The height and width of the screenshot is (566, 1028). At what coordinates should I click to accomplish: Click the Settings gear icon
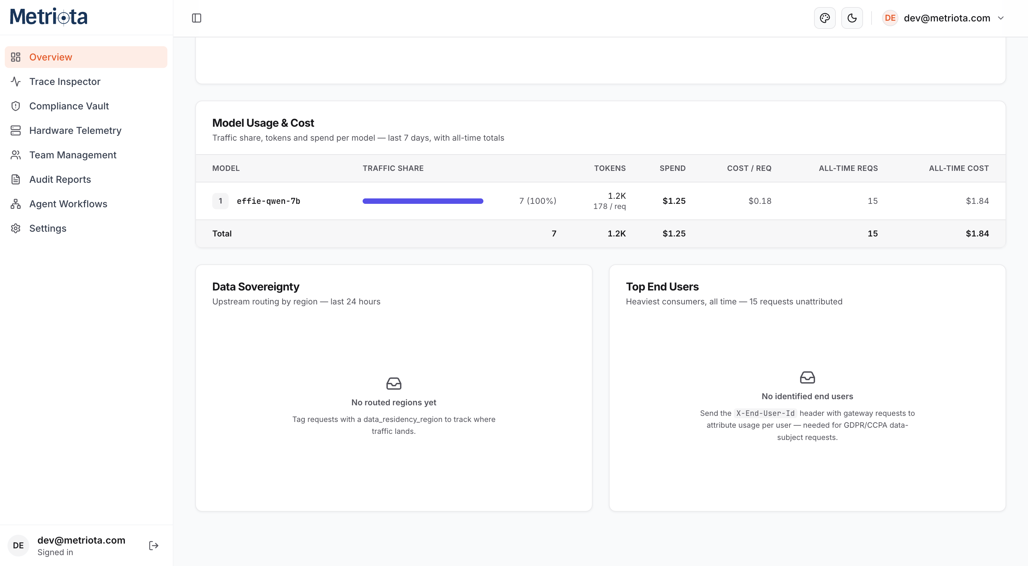16,228
